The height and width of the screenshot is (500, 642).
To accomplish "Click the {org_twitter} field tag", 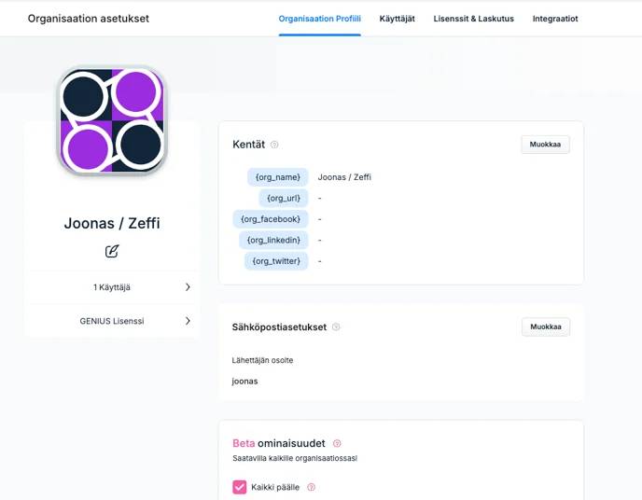I will (x=276, y=260).
